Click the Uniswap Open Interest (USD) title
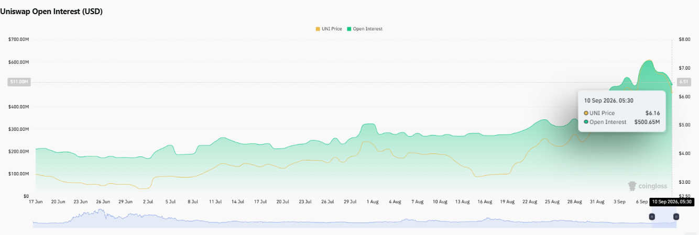Screen dimensions: 699x235 tap(51, 12)
